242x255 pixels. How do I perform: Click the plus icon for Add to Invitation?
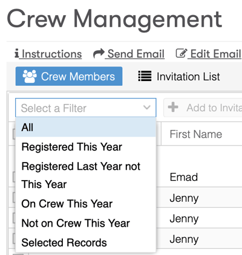173,107
